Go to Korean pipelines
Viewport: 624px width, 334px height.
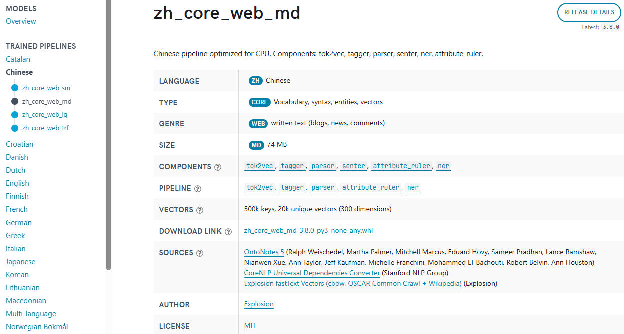17,275
